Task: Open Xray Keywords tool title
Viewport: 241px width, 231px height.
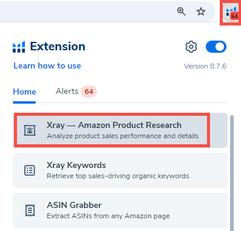Action: click(76, 165)
